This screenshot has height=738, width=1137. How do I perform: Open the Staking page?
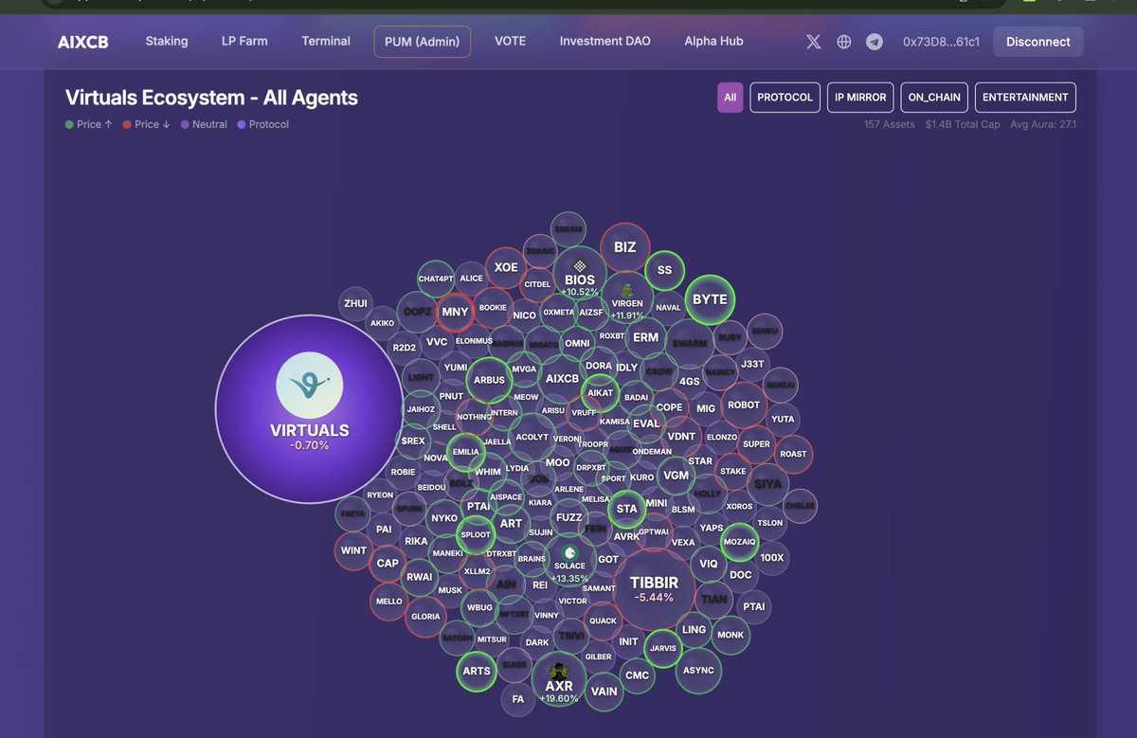pos(167,41)
